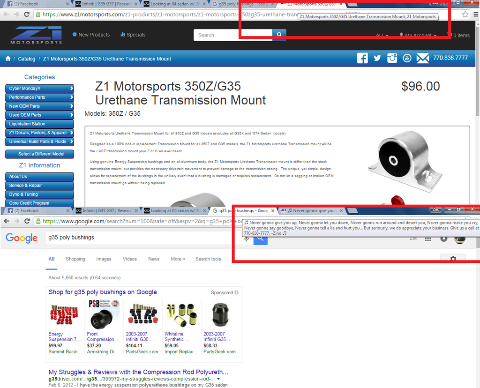Switch to Facebook tab in top window
This screenshot has height=388, width=480.
[x=37, y=4]
